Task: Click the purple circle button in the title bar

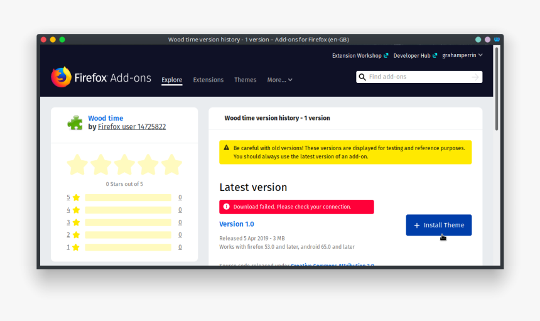Action: (x=487, y=40)
